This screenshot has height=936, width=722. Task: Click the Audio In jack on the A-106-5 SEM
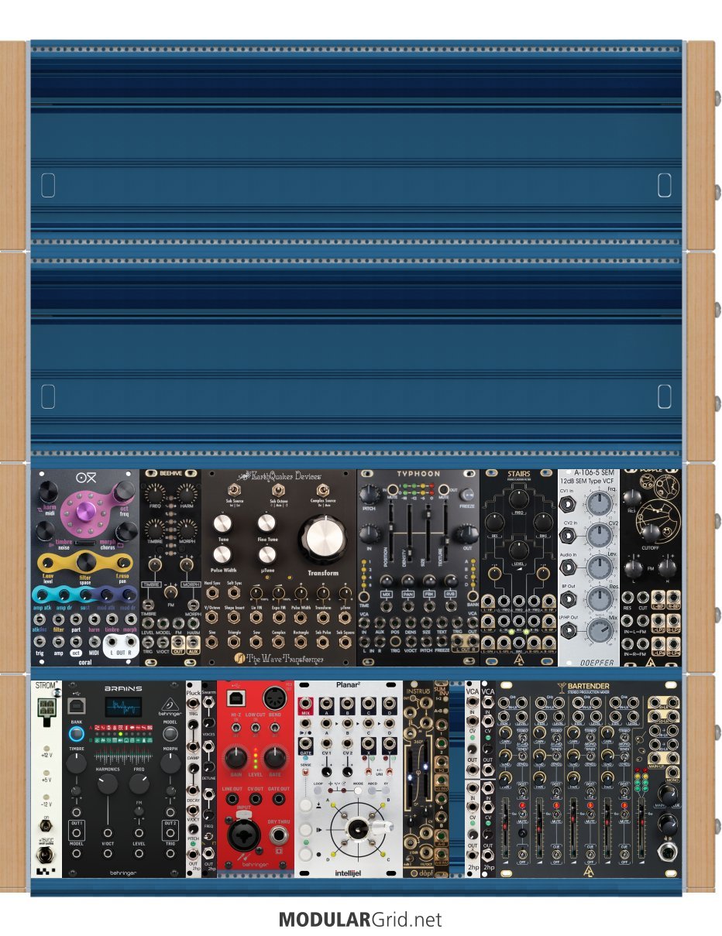pyautogui.click(x=567, y=567)
